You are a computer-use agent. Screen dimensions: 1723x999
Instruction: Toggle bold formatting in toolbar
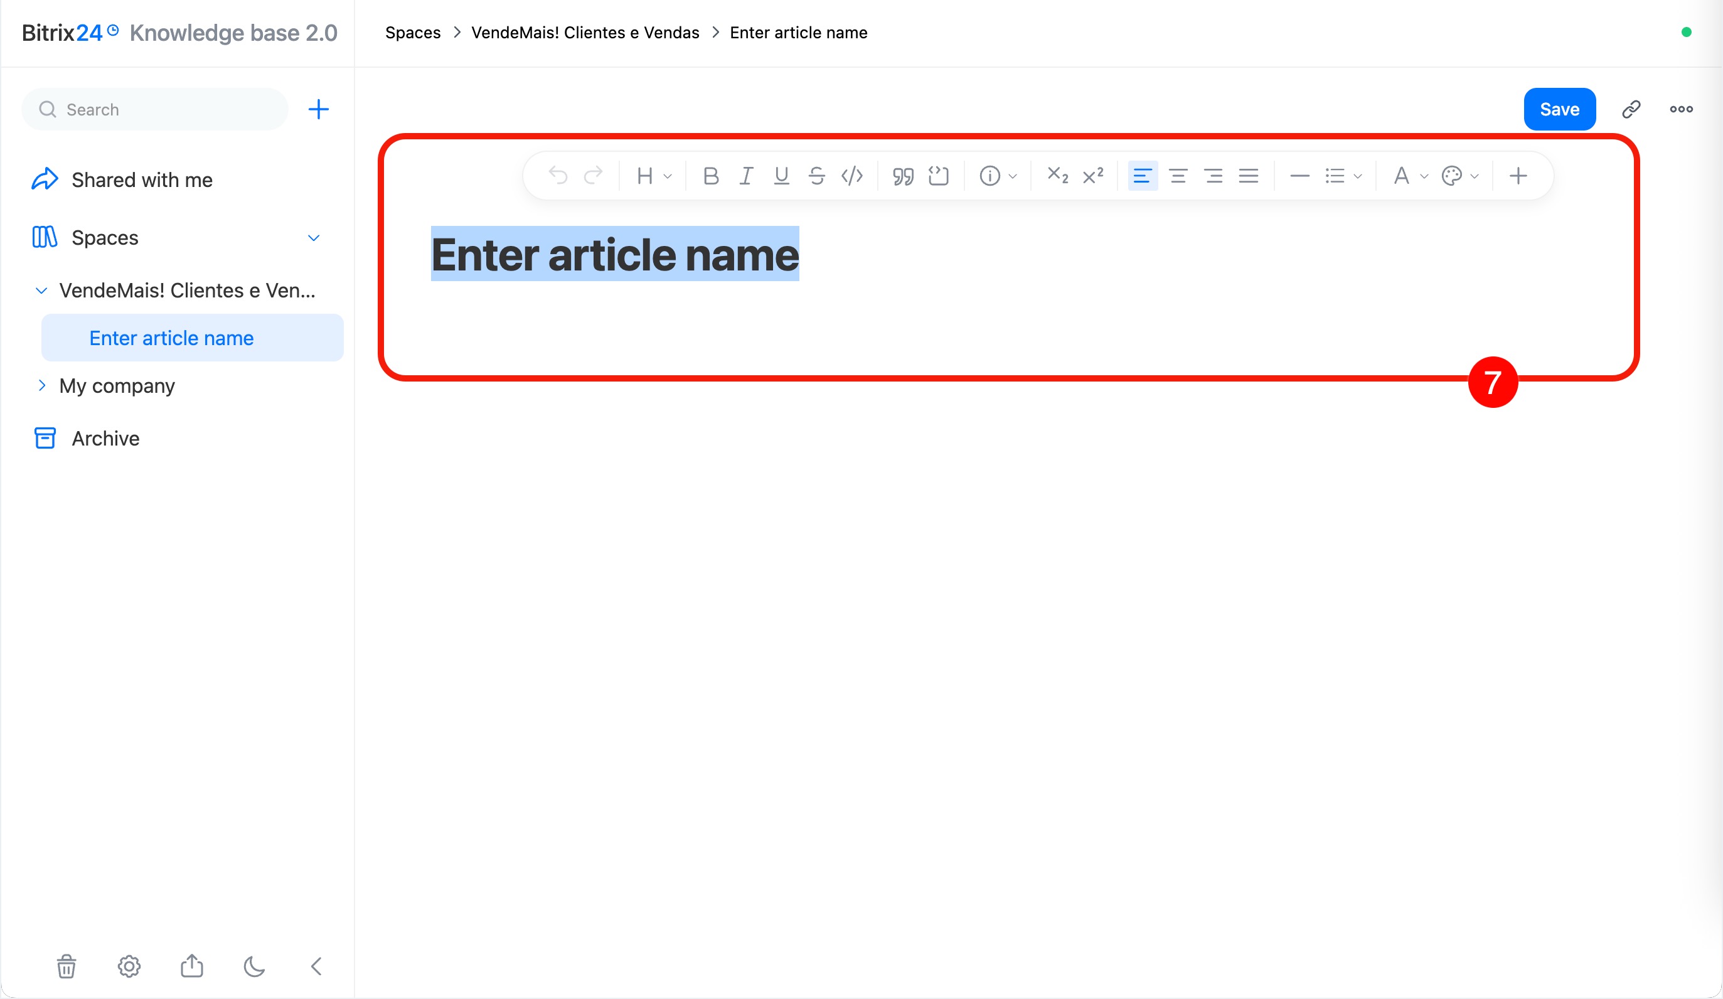[710, 176]
